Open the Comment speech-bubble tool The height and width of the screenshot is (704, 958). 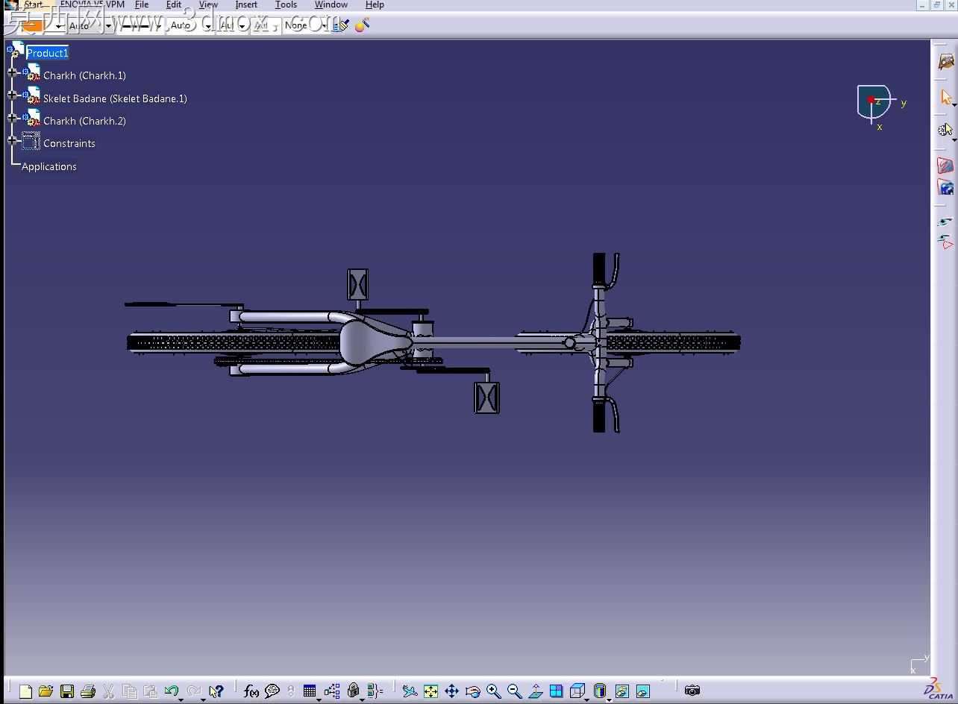click(x=272, y=691)
